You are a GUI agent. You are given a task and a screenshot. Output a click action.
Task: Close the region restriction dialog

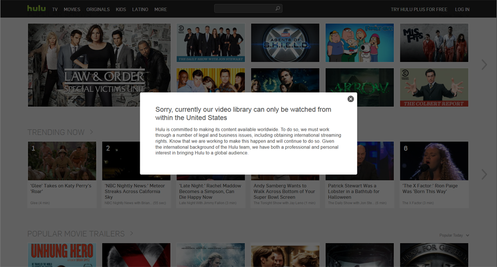(350, 99)
